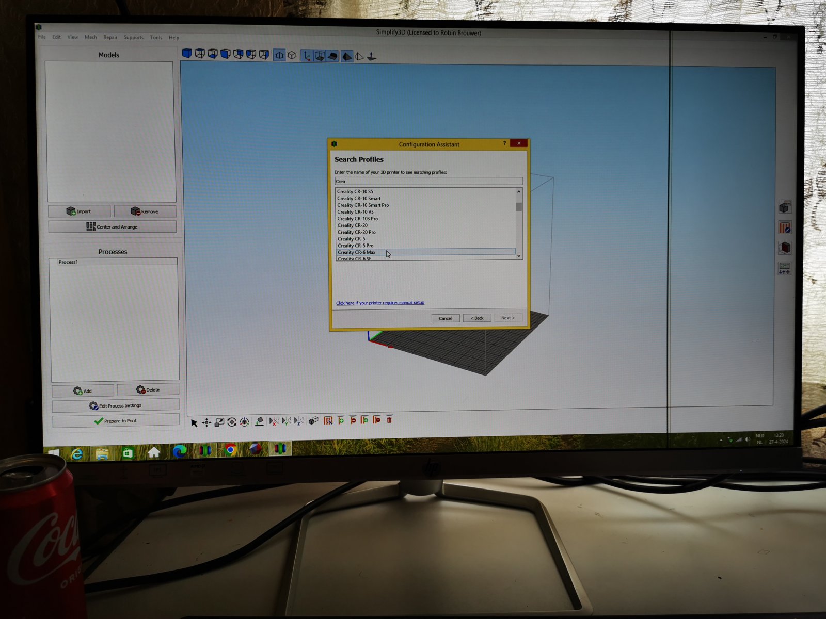Screen dimensions: 826x619
Task: Open machine control panel icon on right sidebar
Action: coord(785,207)
